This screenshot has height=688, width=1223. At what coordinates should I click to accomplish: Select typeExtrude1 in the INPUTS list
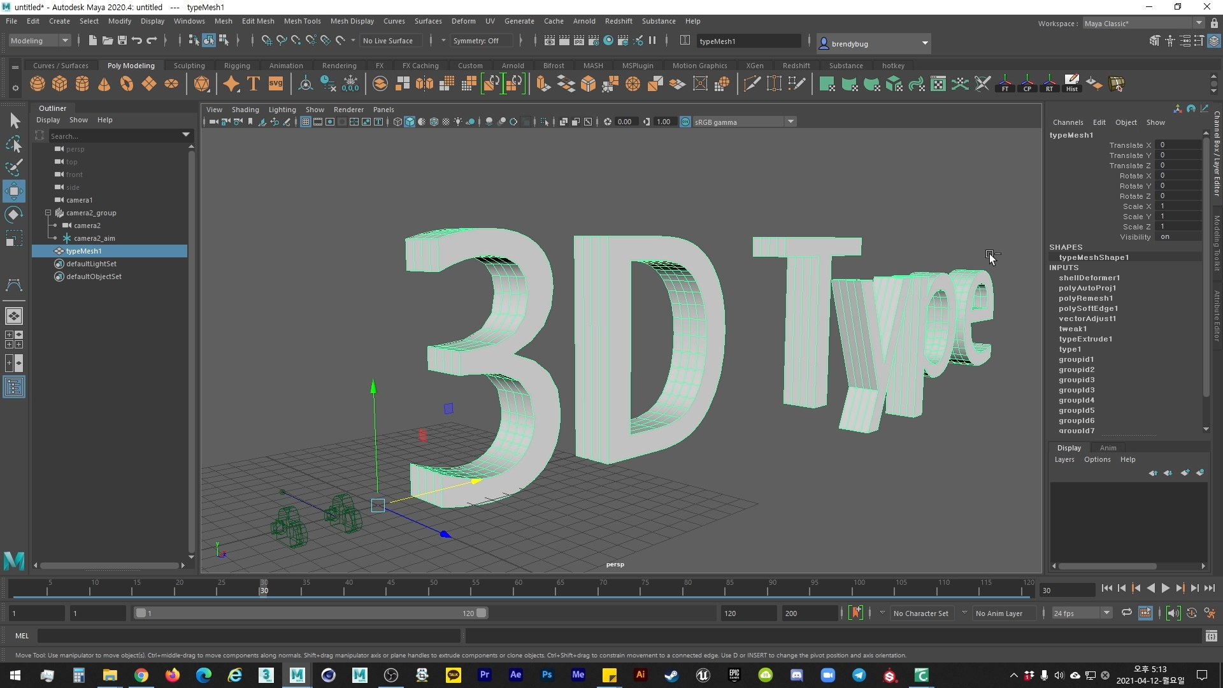pos(1085,339)
